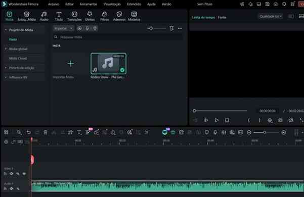Open the audio mixer icon
This screenshot has width=304, height=197.
224,132
